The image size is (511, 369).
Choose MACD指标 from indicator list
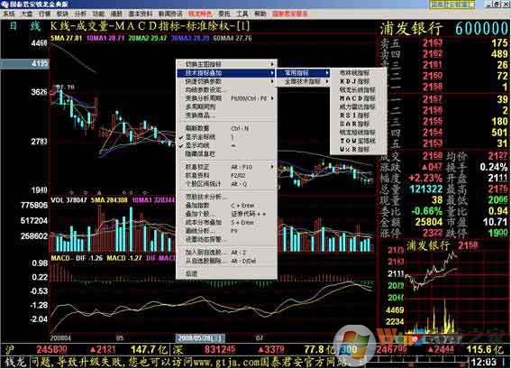tap(357, 98)
